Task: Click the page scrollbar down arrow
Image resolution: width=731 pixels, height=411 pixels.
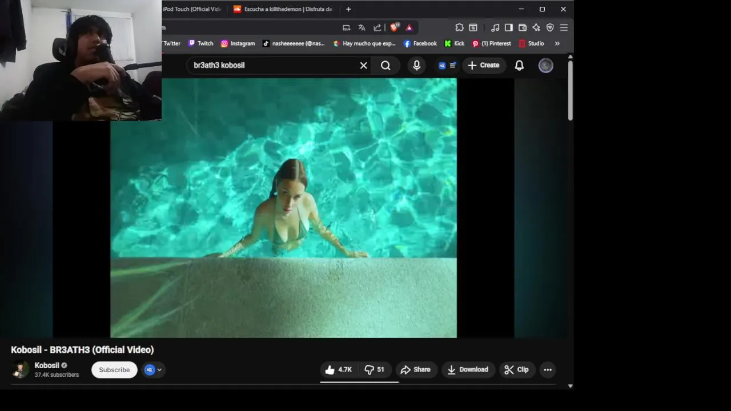Action: coord(570,386)
